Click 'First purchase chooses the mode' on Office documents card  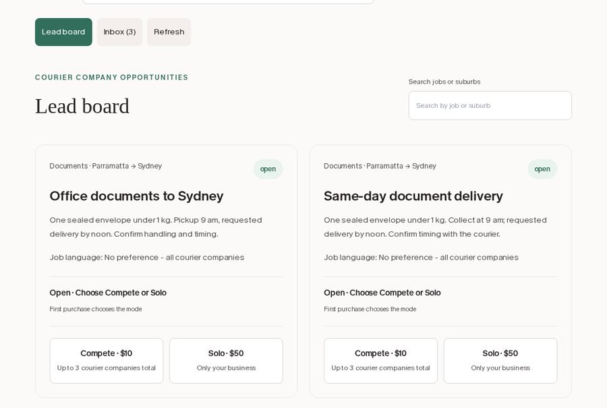pos(96,310)
